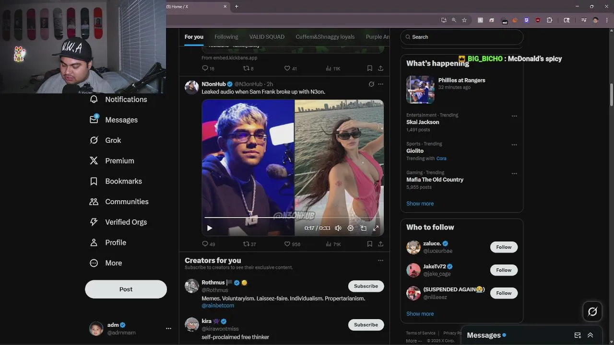Subscribe to kira
Viewport: 614px width, 345px height.
coord(366,325)
